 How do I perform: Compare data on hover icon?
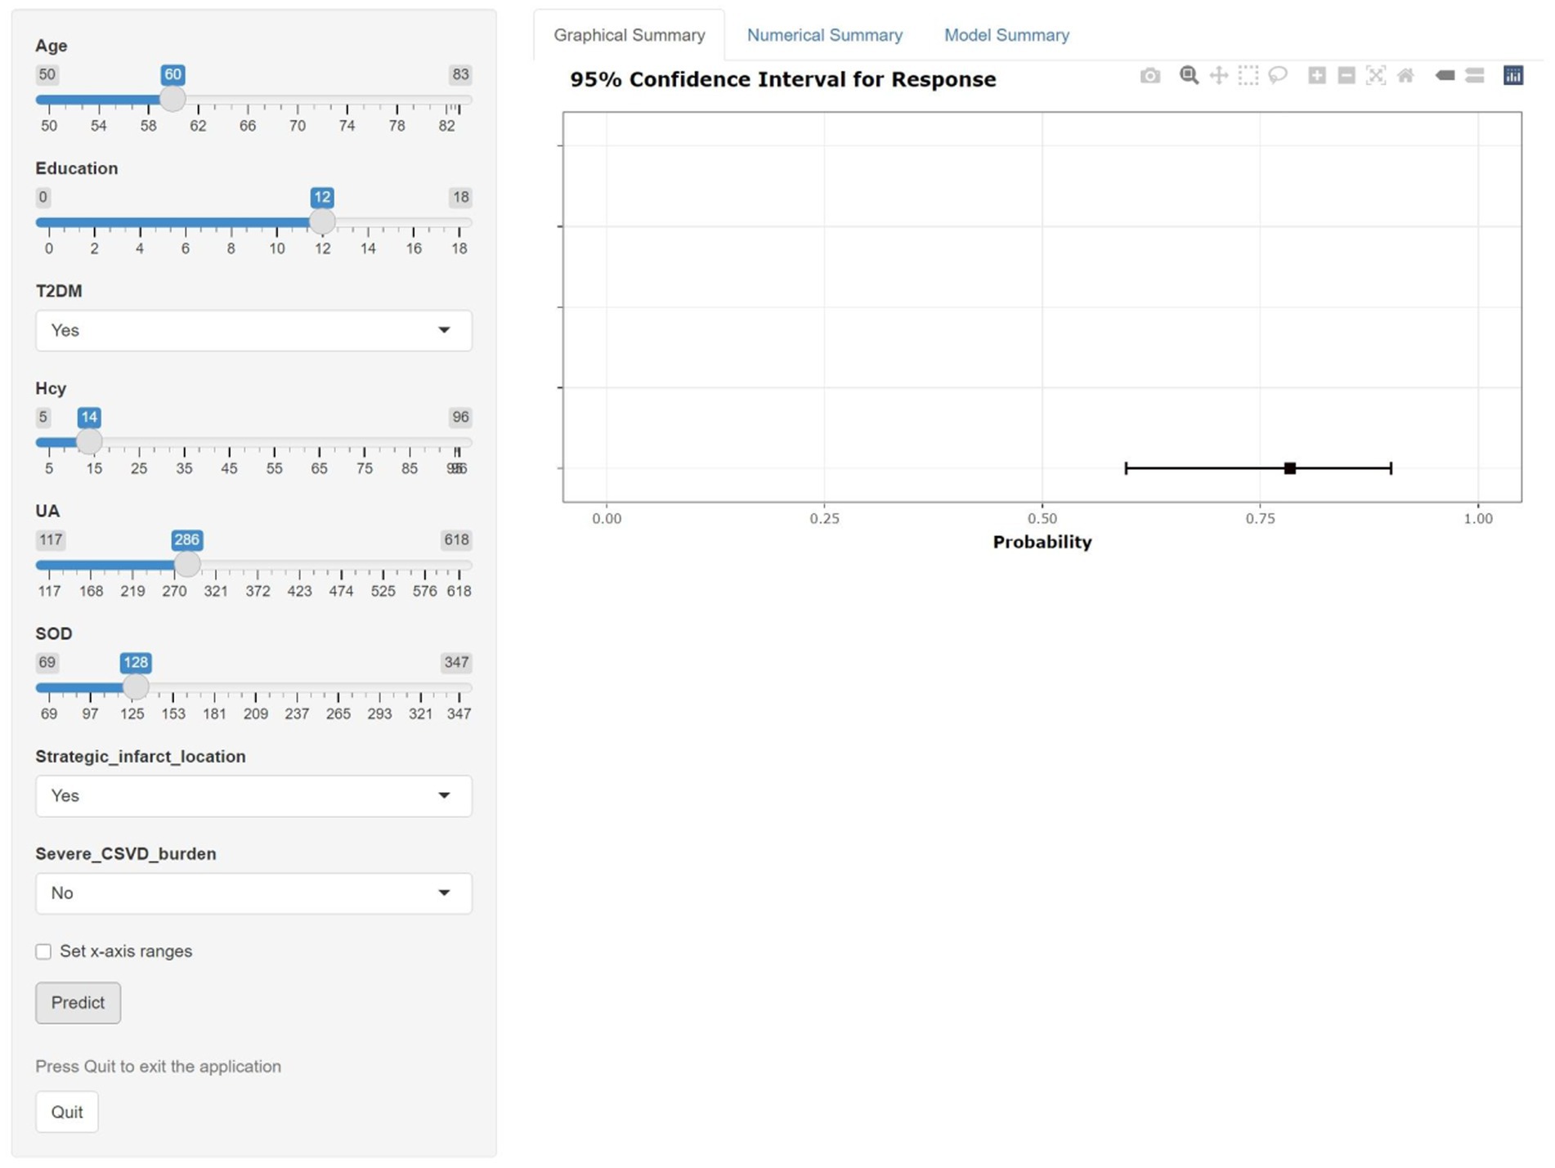[x=1475, y=76]
